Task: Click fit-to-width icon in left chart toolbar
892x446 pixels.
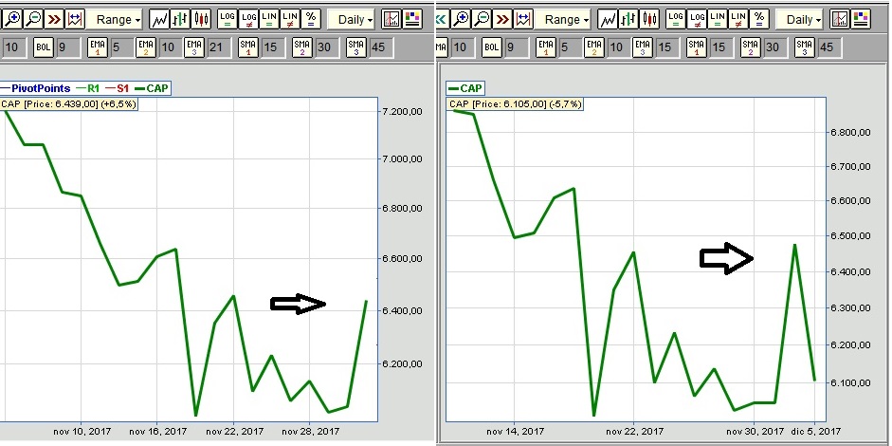Action: tap(75, 19)
